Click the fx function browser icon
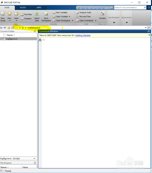The width and height of the screenshot is (152, 173). click(40, 40)
